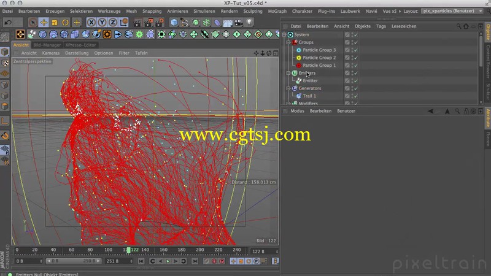Activate the Rotate tool
The height and width of the screenshot is (276, 491).
[x=66, y=23]
